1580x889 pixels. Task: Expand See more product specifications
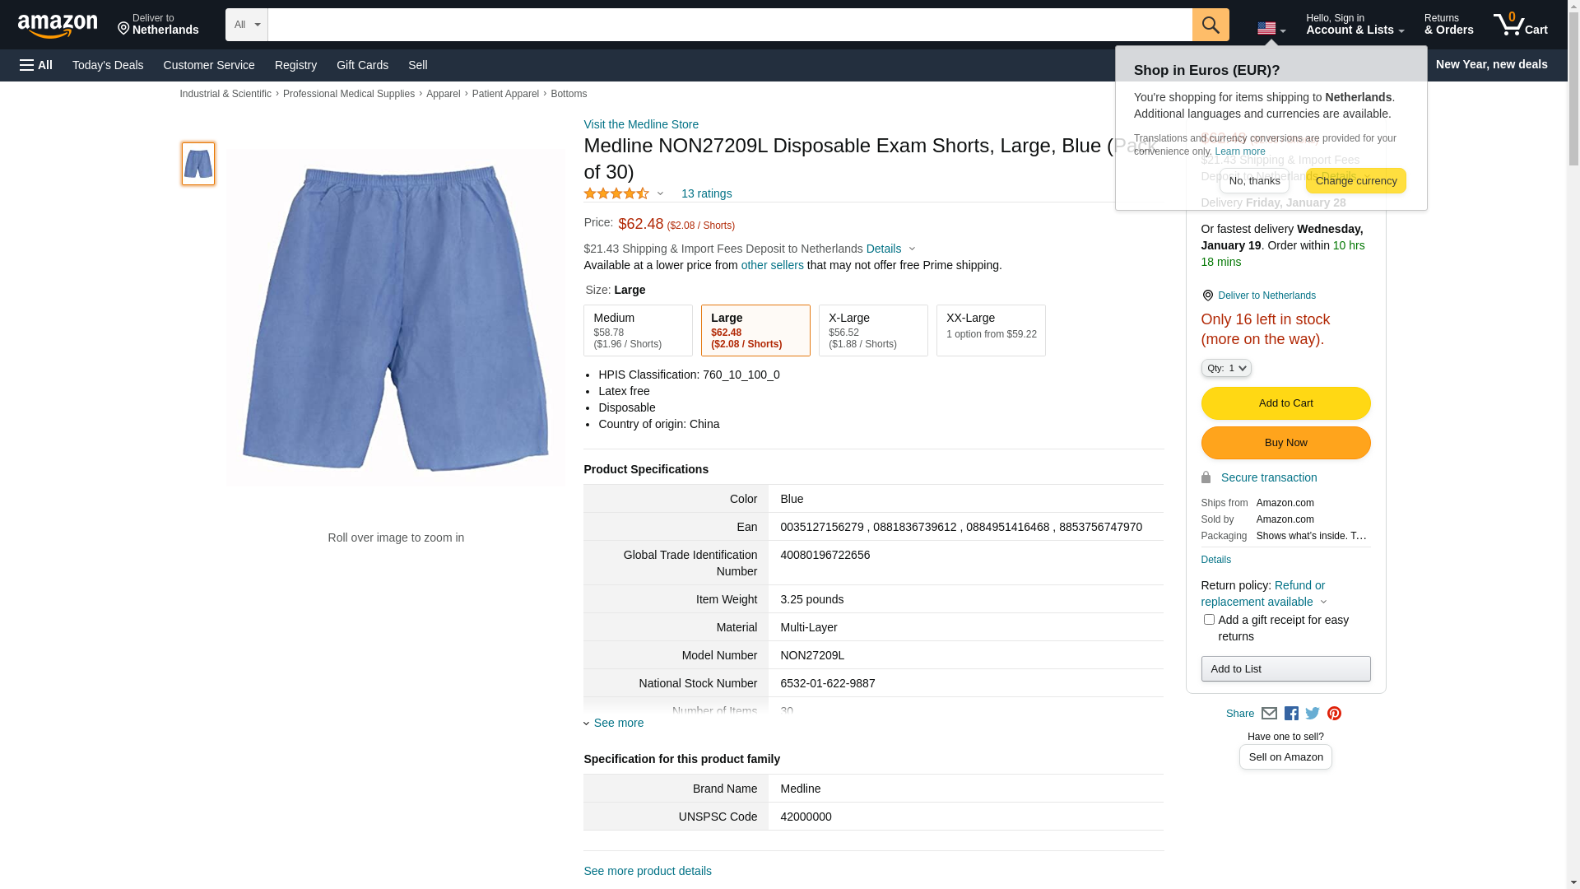coord(617,723)
